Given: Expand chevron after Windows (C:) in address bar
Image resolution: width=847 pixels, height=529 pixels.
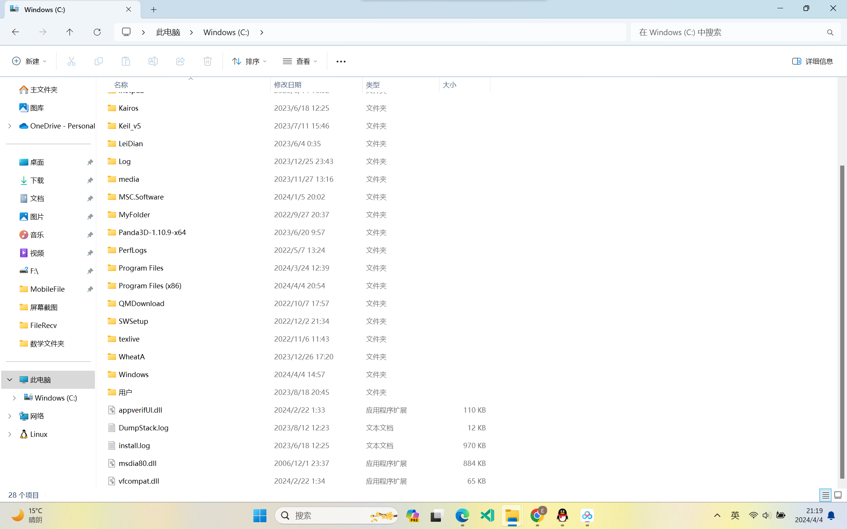Looking at the screenshot, I should [x=262, y=32].
